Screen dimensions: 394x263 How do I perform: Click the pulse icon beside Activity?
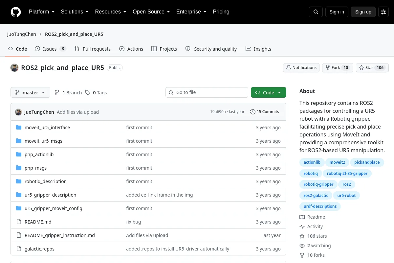[302, 227]
